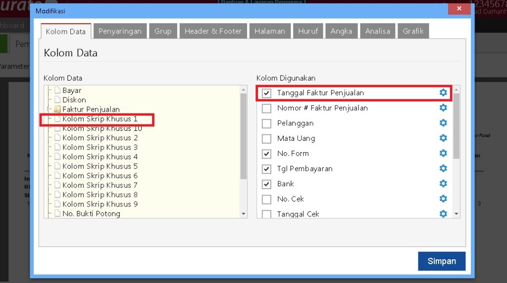The width and height of the screenshot is (507, 283).
Task: Open the Grafik tab
Action: pos(413,31)
